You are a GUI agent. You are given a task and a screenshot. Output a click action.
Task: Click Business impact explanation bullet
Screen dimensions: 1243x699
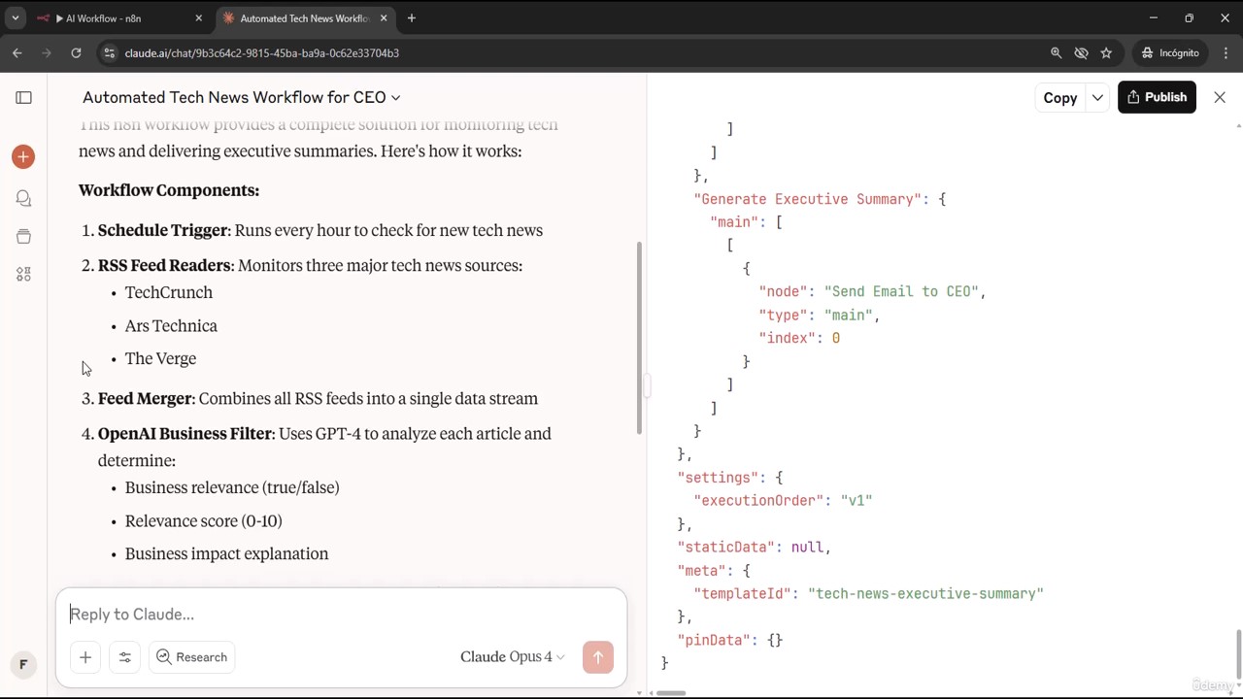[x=226, y=554]
